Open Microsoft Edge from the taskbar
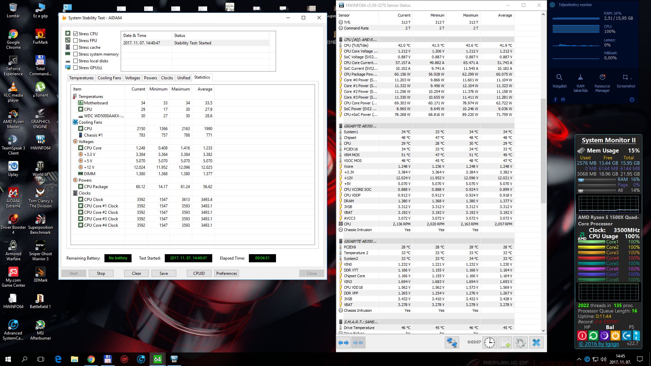Screen dimensions: 651x366 [58, 359]
